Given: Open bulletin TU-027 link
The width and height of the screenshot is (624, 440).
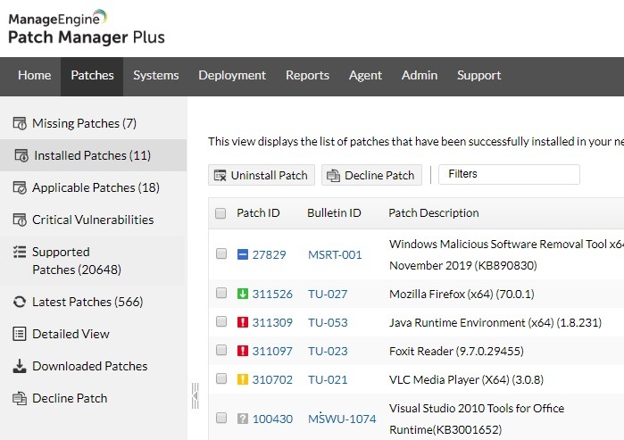Looking at the screenshot, I should click(328, 294).
